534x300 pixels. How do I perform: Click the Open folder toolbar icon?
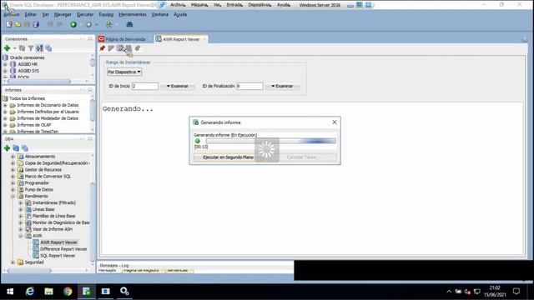18,24
